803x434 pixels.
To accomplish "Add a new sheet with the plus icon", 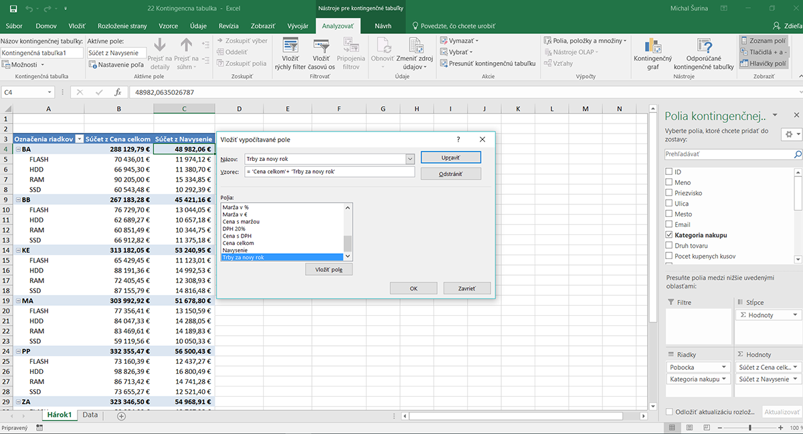I will (121, 415).
